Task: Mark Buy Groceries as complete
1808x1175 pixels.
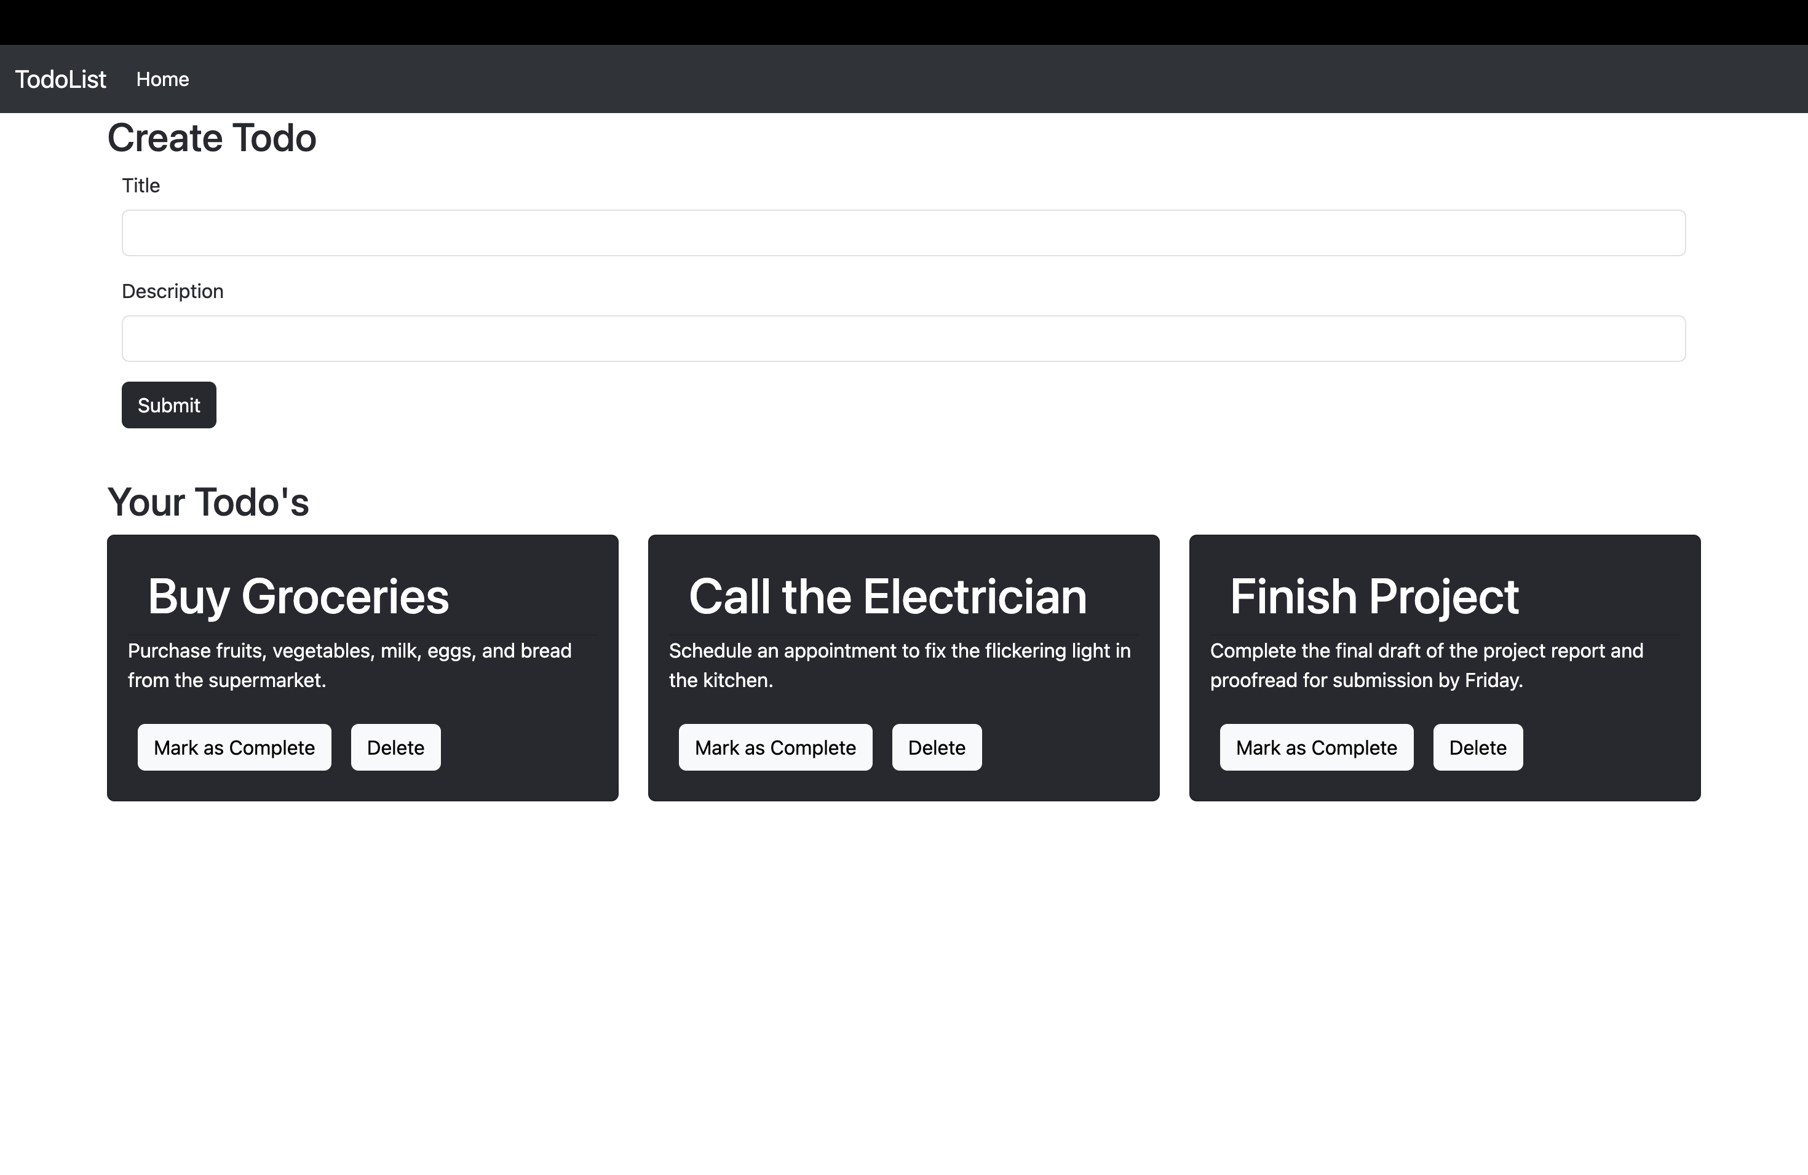Action: tap(234, 748)
